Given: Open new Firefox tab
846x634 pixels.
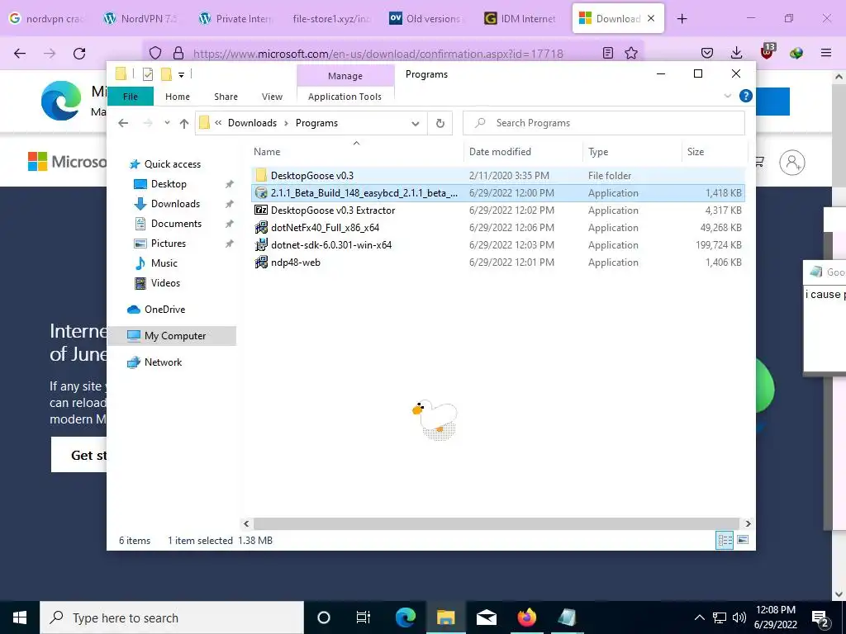Looking at the screenshot, I should pos(682,18).
